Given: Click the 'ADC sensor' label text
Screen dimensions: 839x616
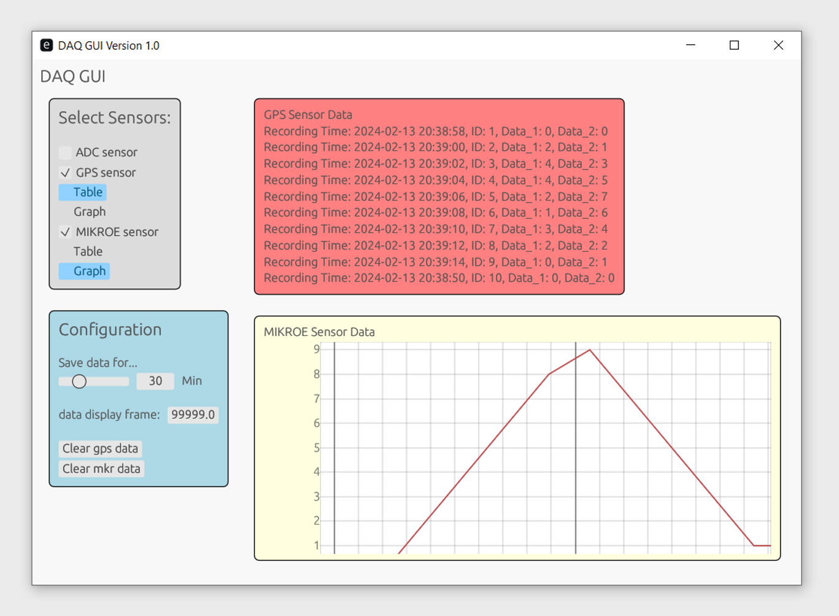Looking at the screenshot, I should (x=106, y=152).
